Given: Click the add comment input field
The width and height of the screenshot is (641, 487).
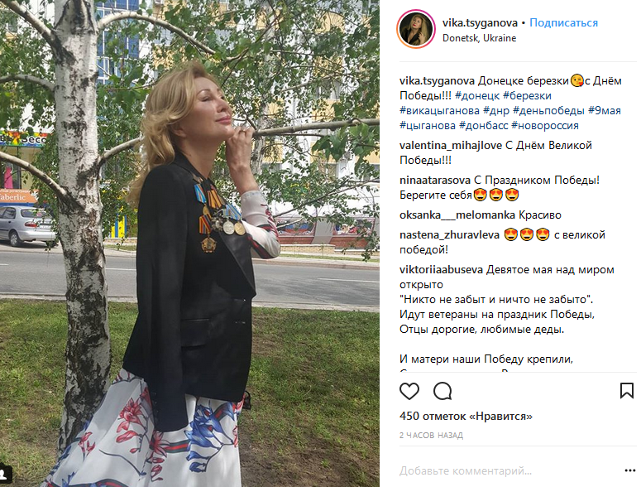Looking at the screenshot, I should (x=509, y=470).
